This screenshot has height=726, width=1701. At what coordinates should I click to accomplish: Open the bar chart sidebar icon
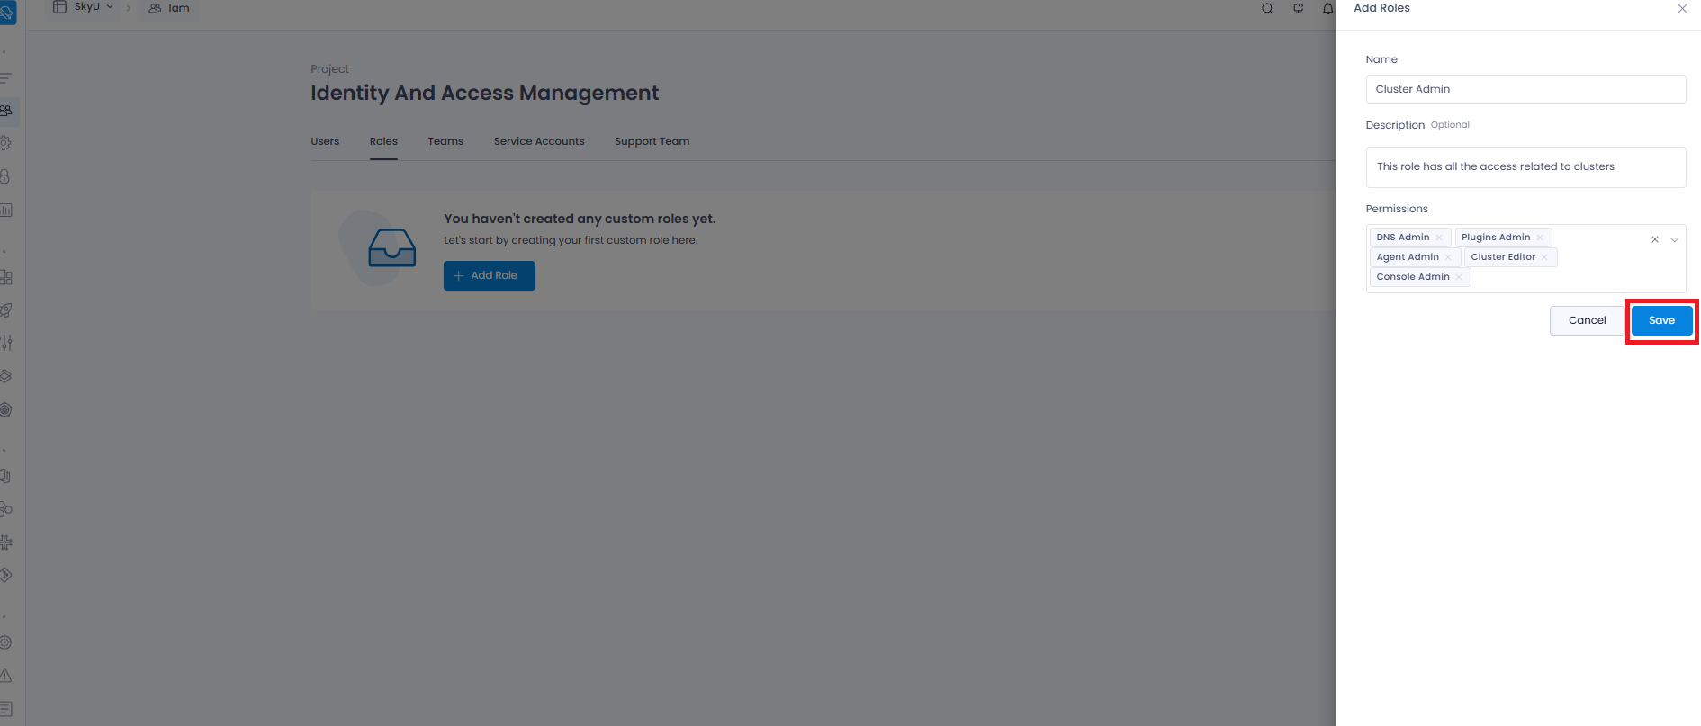point(6,210)
